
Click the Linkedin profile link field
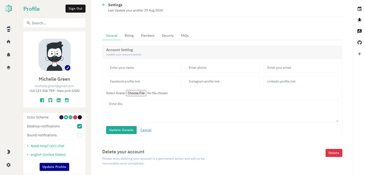(301, 81)
